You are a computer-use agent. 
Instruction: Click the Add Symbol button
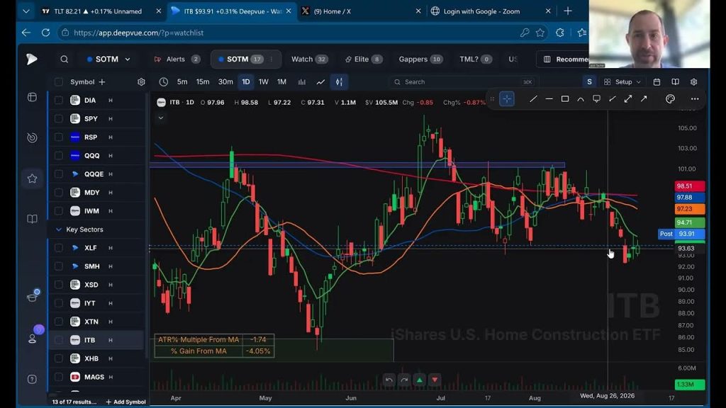[126, 402]
